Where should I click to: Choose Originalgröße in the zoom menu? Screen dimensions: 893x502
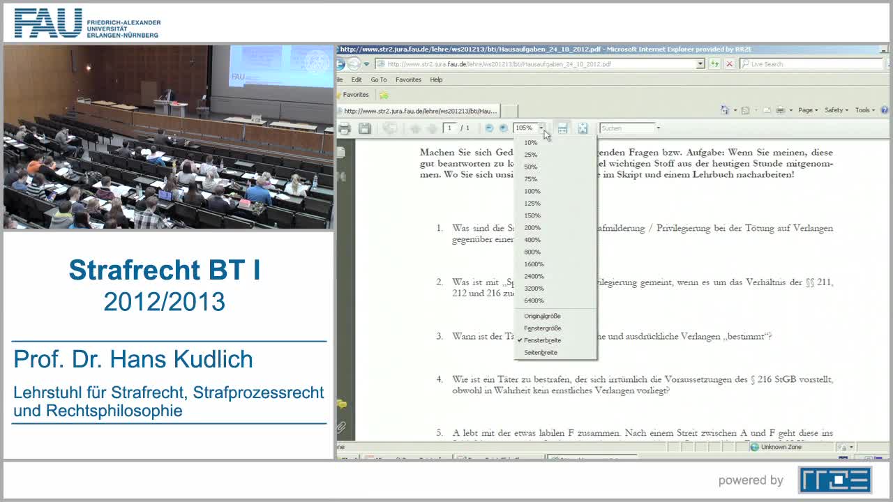pos(542,316)
